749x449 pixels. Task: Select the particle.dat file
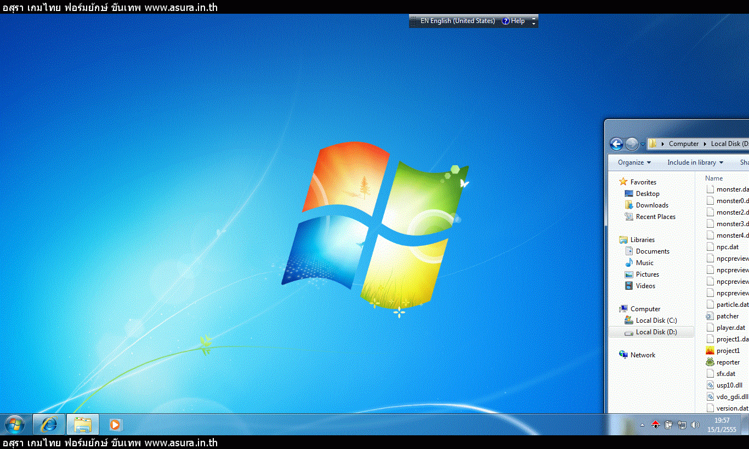tap(727, 305)
